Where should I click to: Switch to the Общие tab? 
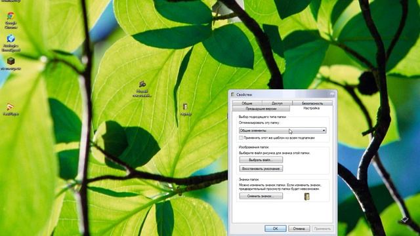click(247, 104)
